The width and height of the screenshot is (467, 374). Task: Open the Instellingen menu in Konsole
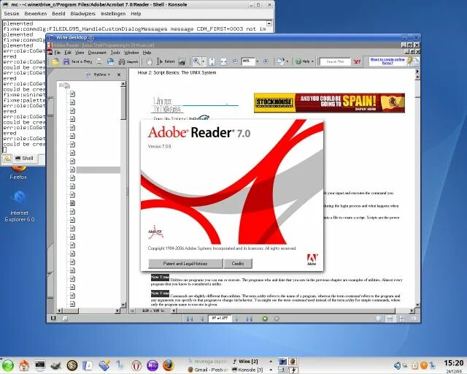click(x=113, y=14)
